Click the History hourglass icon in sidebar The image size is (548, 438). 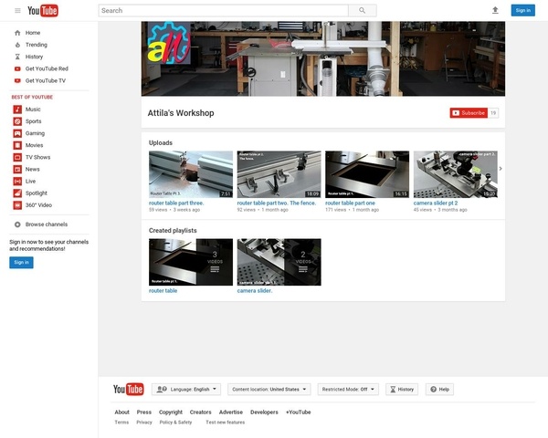tap(17, 57)
